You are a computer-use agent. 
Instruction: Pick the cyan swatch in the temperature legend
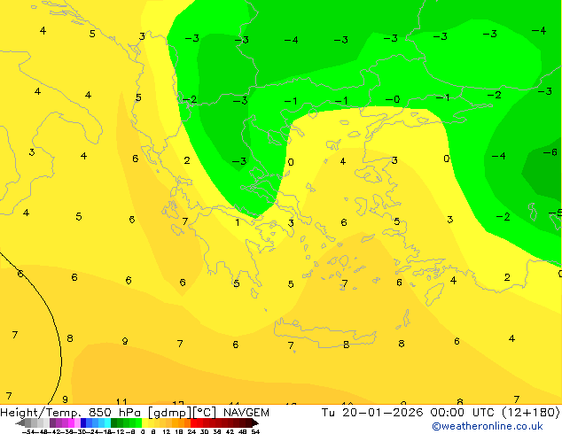(x=107, y=422)
